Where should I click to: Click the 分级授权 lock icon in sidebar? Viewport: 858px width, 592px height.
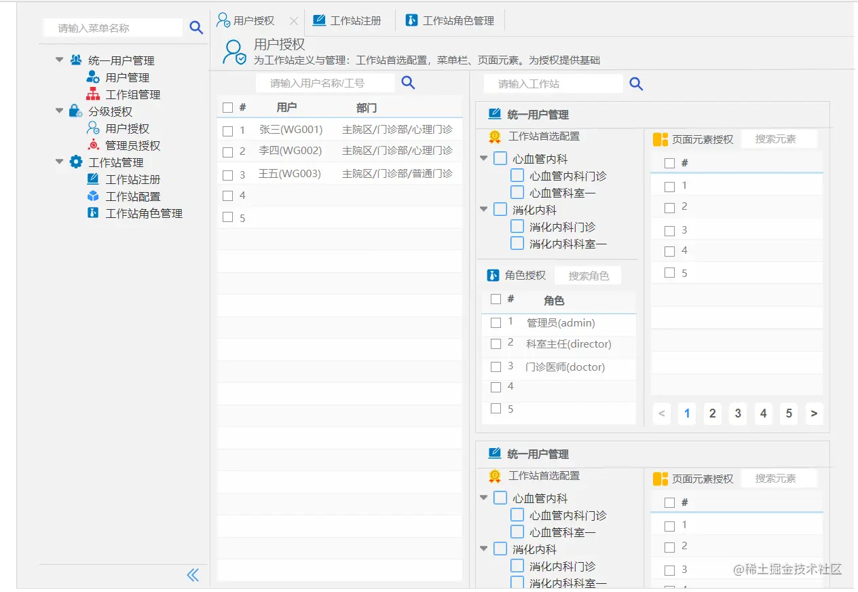click(76, 111)
